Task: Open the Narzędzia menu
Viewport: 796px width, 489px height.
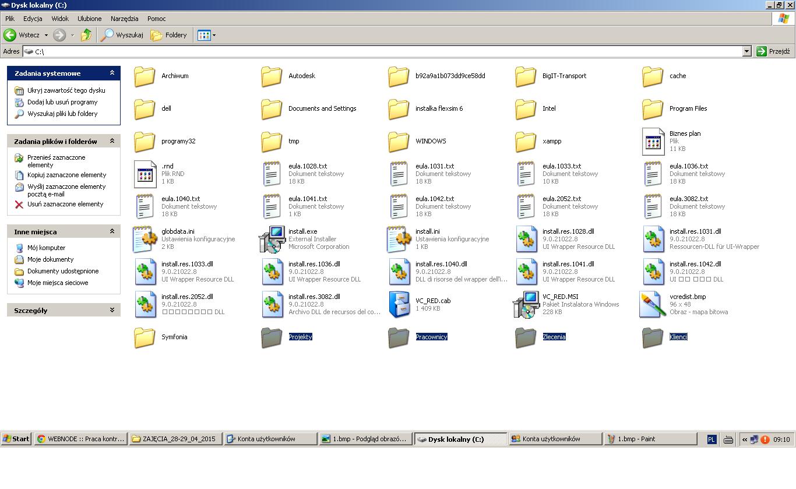Action: [x=124, y=19]
